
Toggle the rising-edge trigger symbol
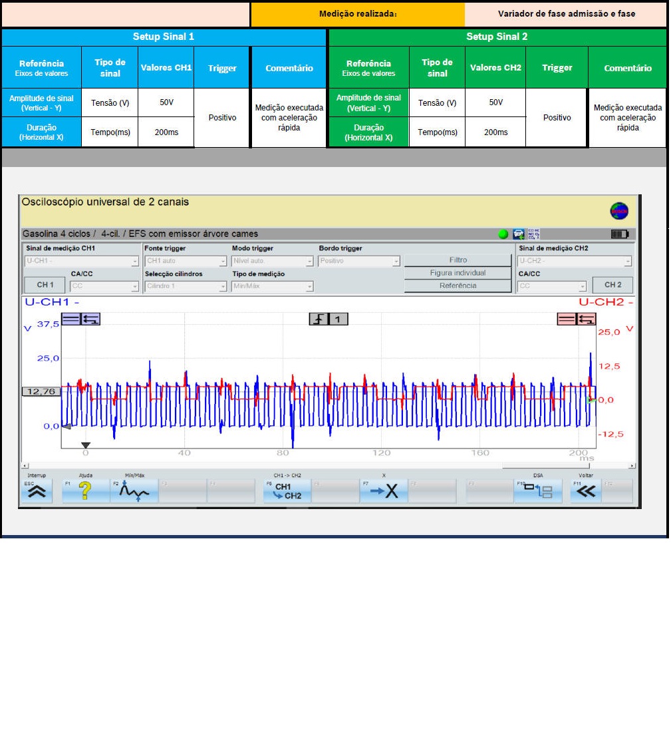tap(319, 319)
